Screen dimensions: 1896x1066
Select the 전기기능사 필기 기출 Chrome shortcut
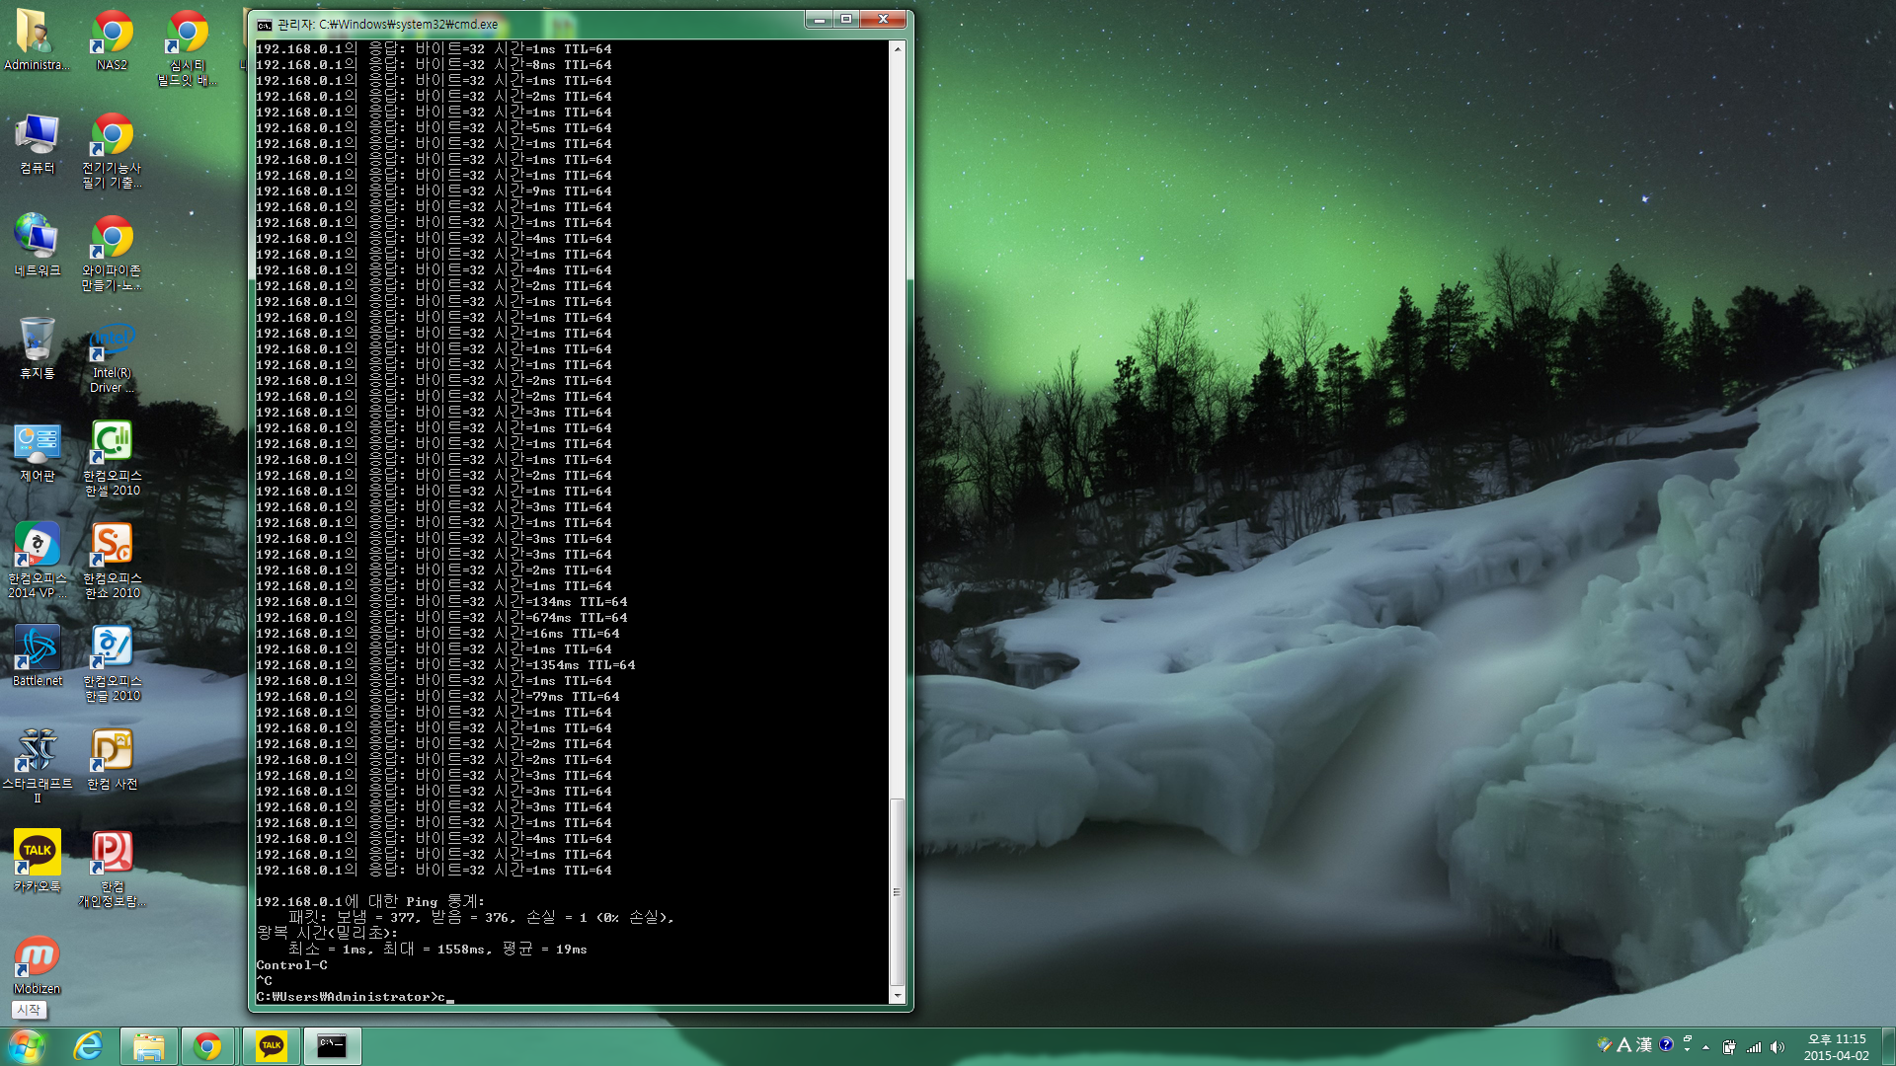112,150
